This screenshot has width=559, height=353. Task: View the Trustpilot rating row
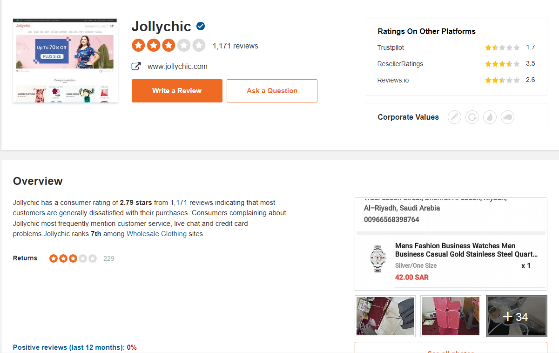(x=456, y=48)
